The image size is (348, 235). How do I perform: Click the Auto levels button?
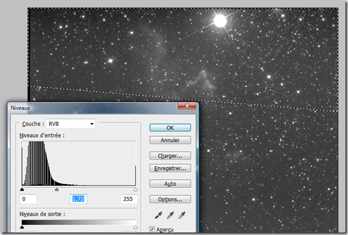[170, 184]
